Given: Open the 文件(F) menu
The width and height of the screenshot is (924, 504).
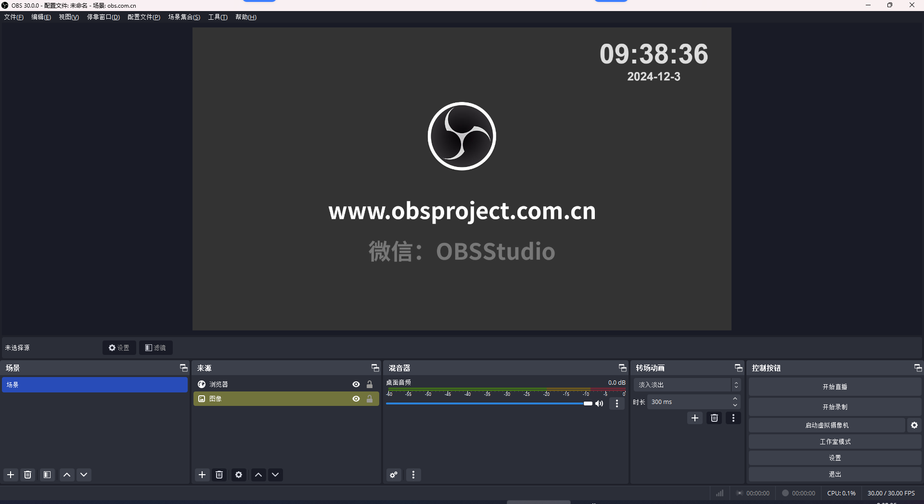Looking at the screenshot, I should click(13, 17).
